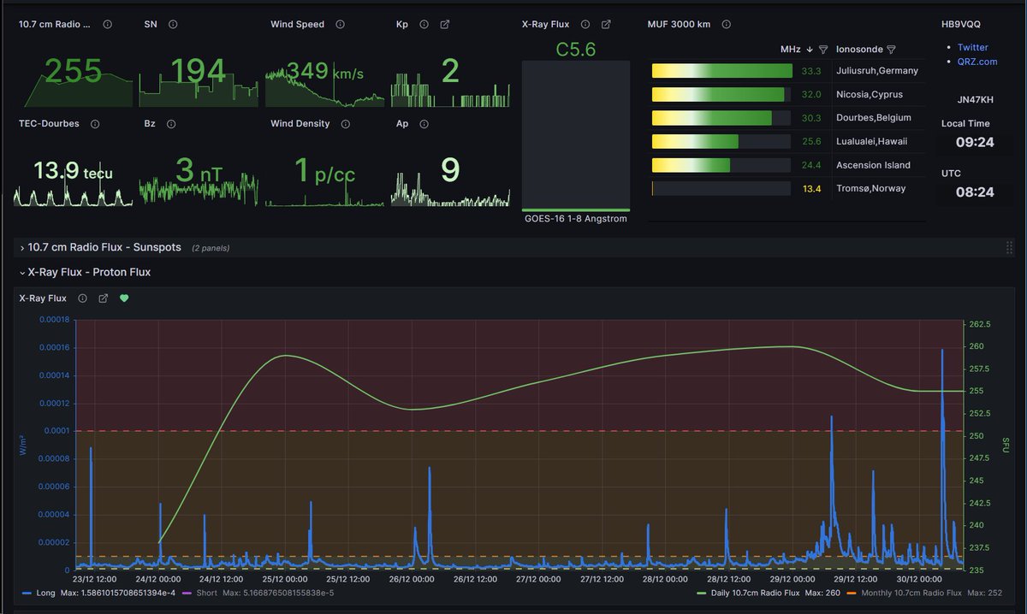Click the Nicosia,Cyprus table cell
The image size is (1027, 614).
click(x=869, y=94)
